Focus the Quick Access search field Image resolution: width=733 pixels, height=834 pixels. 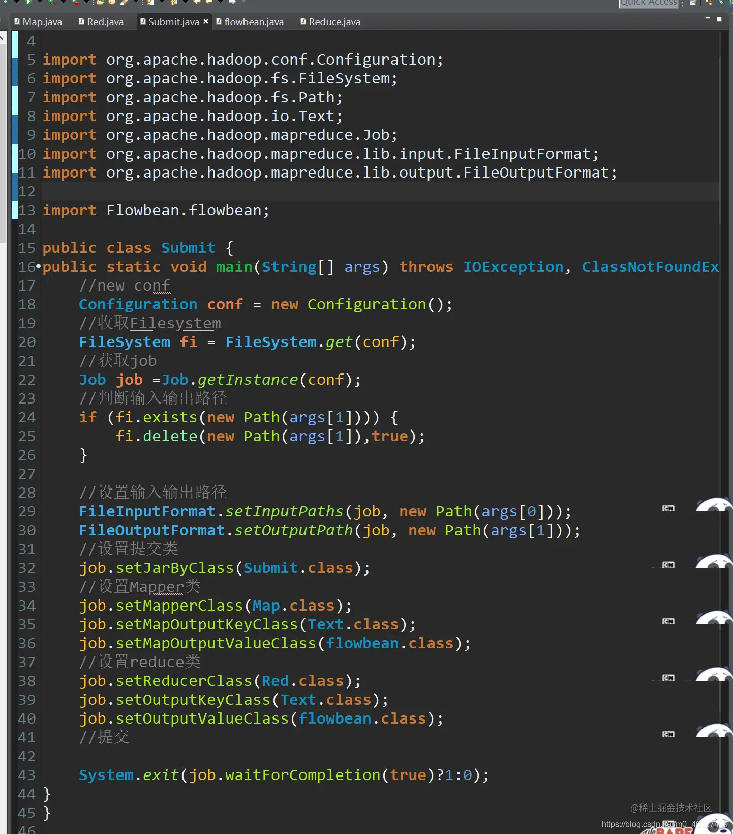[x=649, y=3]
